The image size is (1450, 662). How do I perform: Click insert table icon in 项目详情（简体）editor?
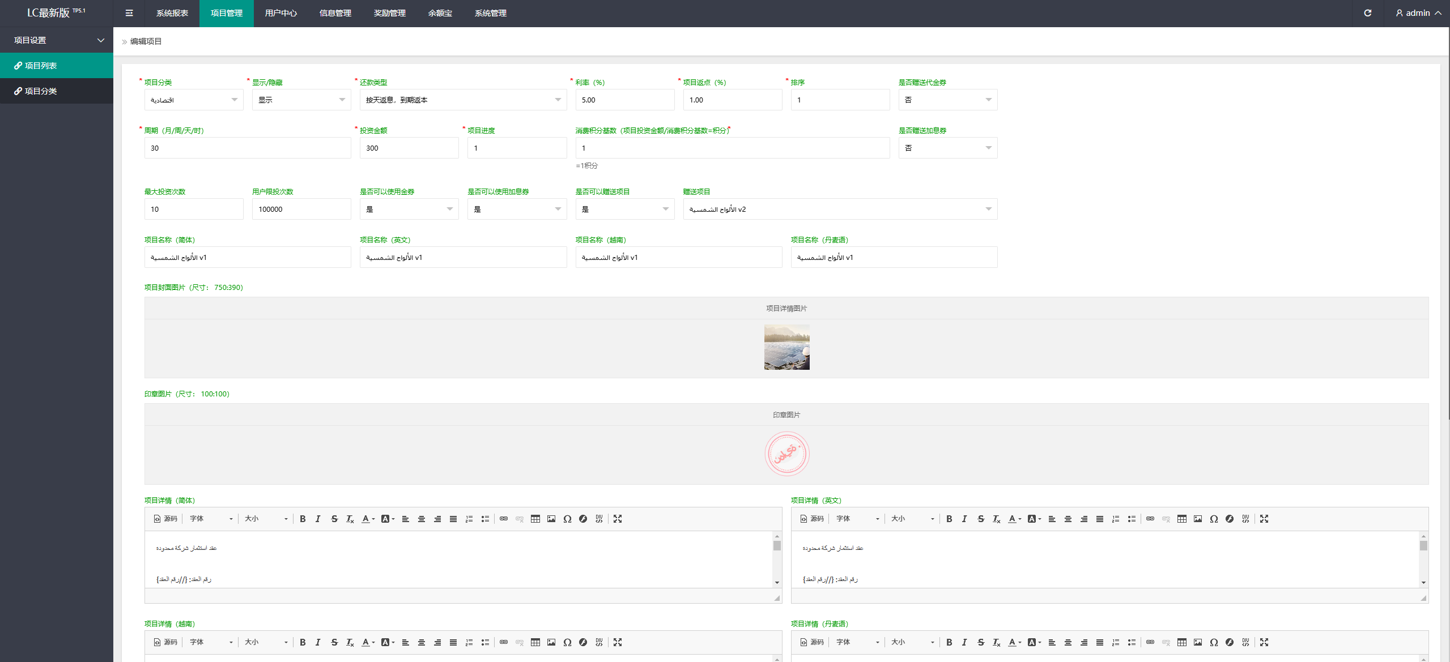point(535,519)
